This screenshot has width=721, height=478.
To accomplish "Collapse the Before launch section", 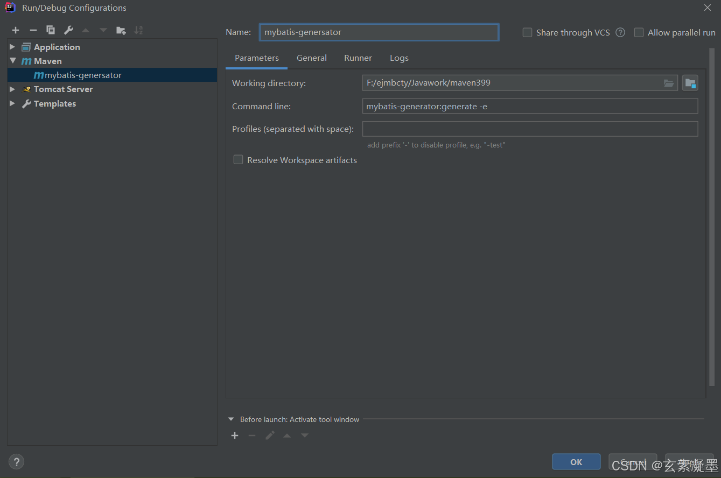I will click(231, 419).
